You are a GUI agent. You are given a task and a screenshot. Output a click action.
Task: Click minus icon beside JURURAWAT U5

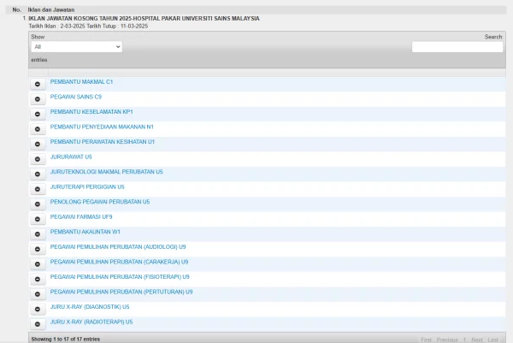[38, 159]
